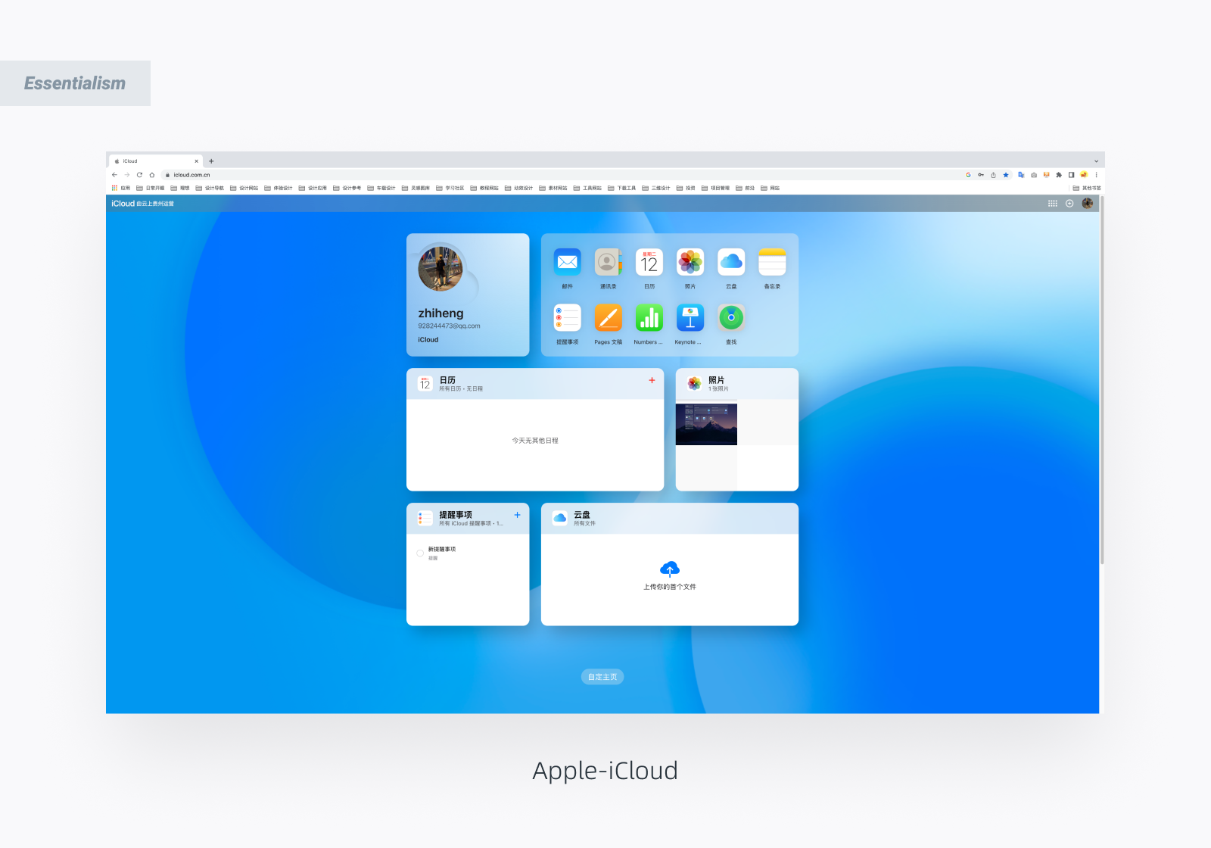The height and width of the screenshot is (848, 1211).
Task: Open the 日常开眼 bookmark folder
Action: (x=151, y=188)
